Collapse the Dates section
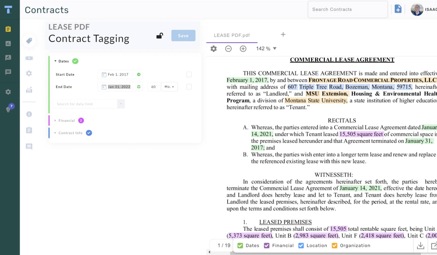The width and height of the screenshot is (437, 255). (55, 61)
